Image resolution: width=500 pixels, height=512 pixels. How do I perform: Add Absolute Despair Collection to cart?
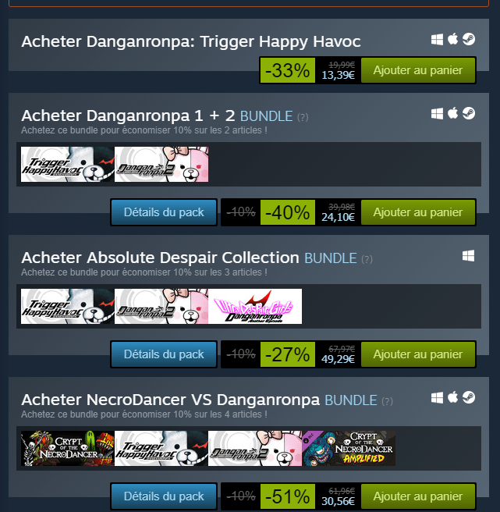tap(418, 354)
